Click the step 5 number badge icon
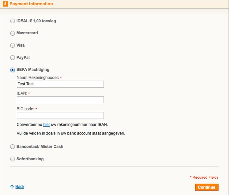This screenshot has height=195, width=229. tap(5, 4)
